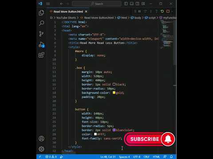This screenshot has height=159, width=213.
Task: Change indentation via Spaces: 4
Action: pos(124,157)
